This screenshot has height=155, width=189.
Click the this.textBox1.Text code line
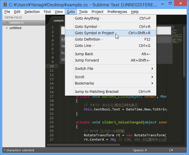tap(125, 109)
